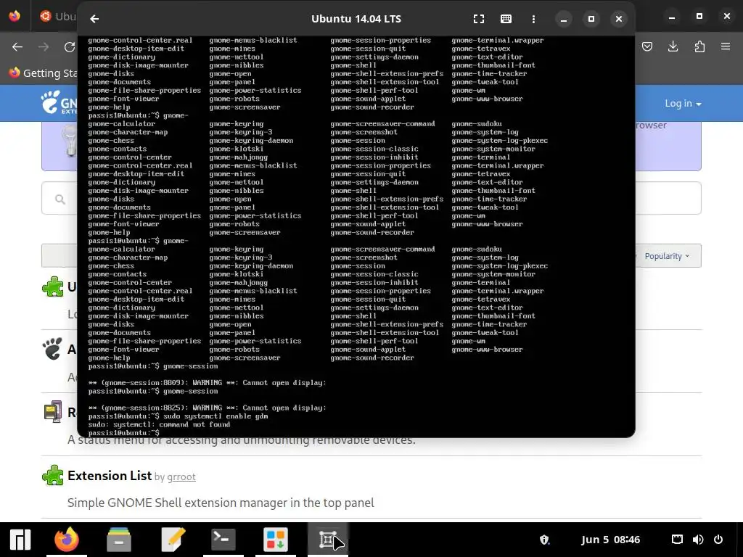This screenshot has height=557, width=743.
Task: Click the privacy shield tray icon
Action: click(544, 540)
